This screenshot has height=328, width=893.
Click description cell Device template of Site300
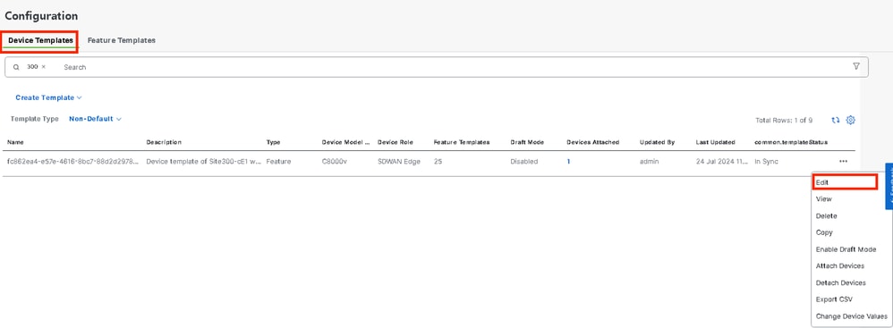(x=204, y=162)
